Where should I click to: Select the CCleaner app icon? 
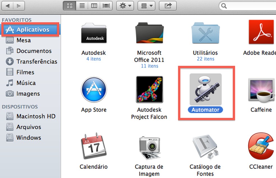point(261,146)
